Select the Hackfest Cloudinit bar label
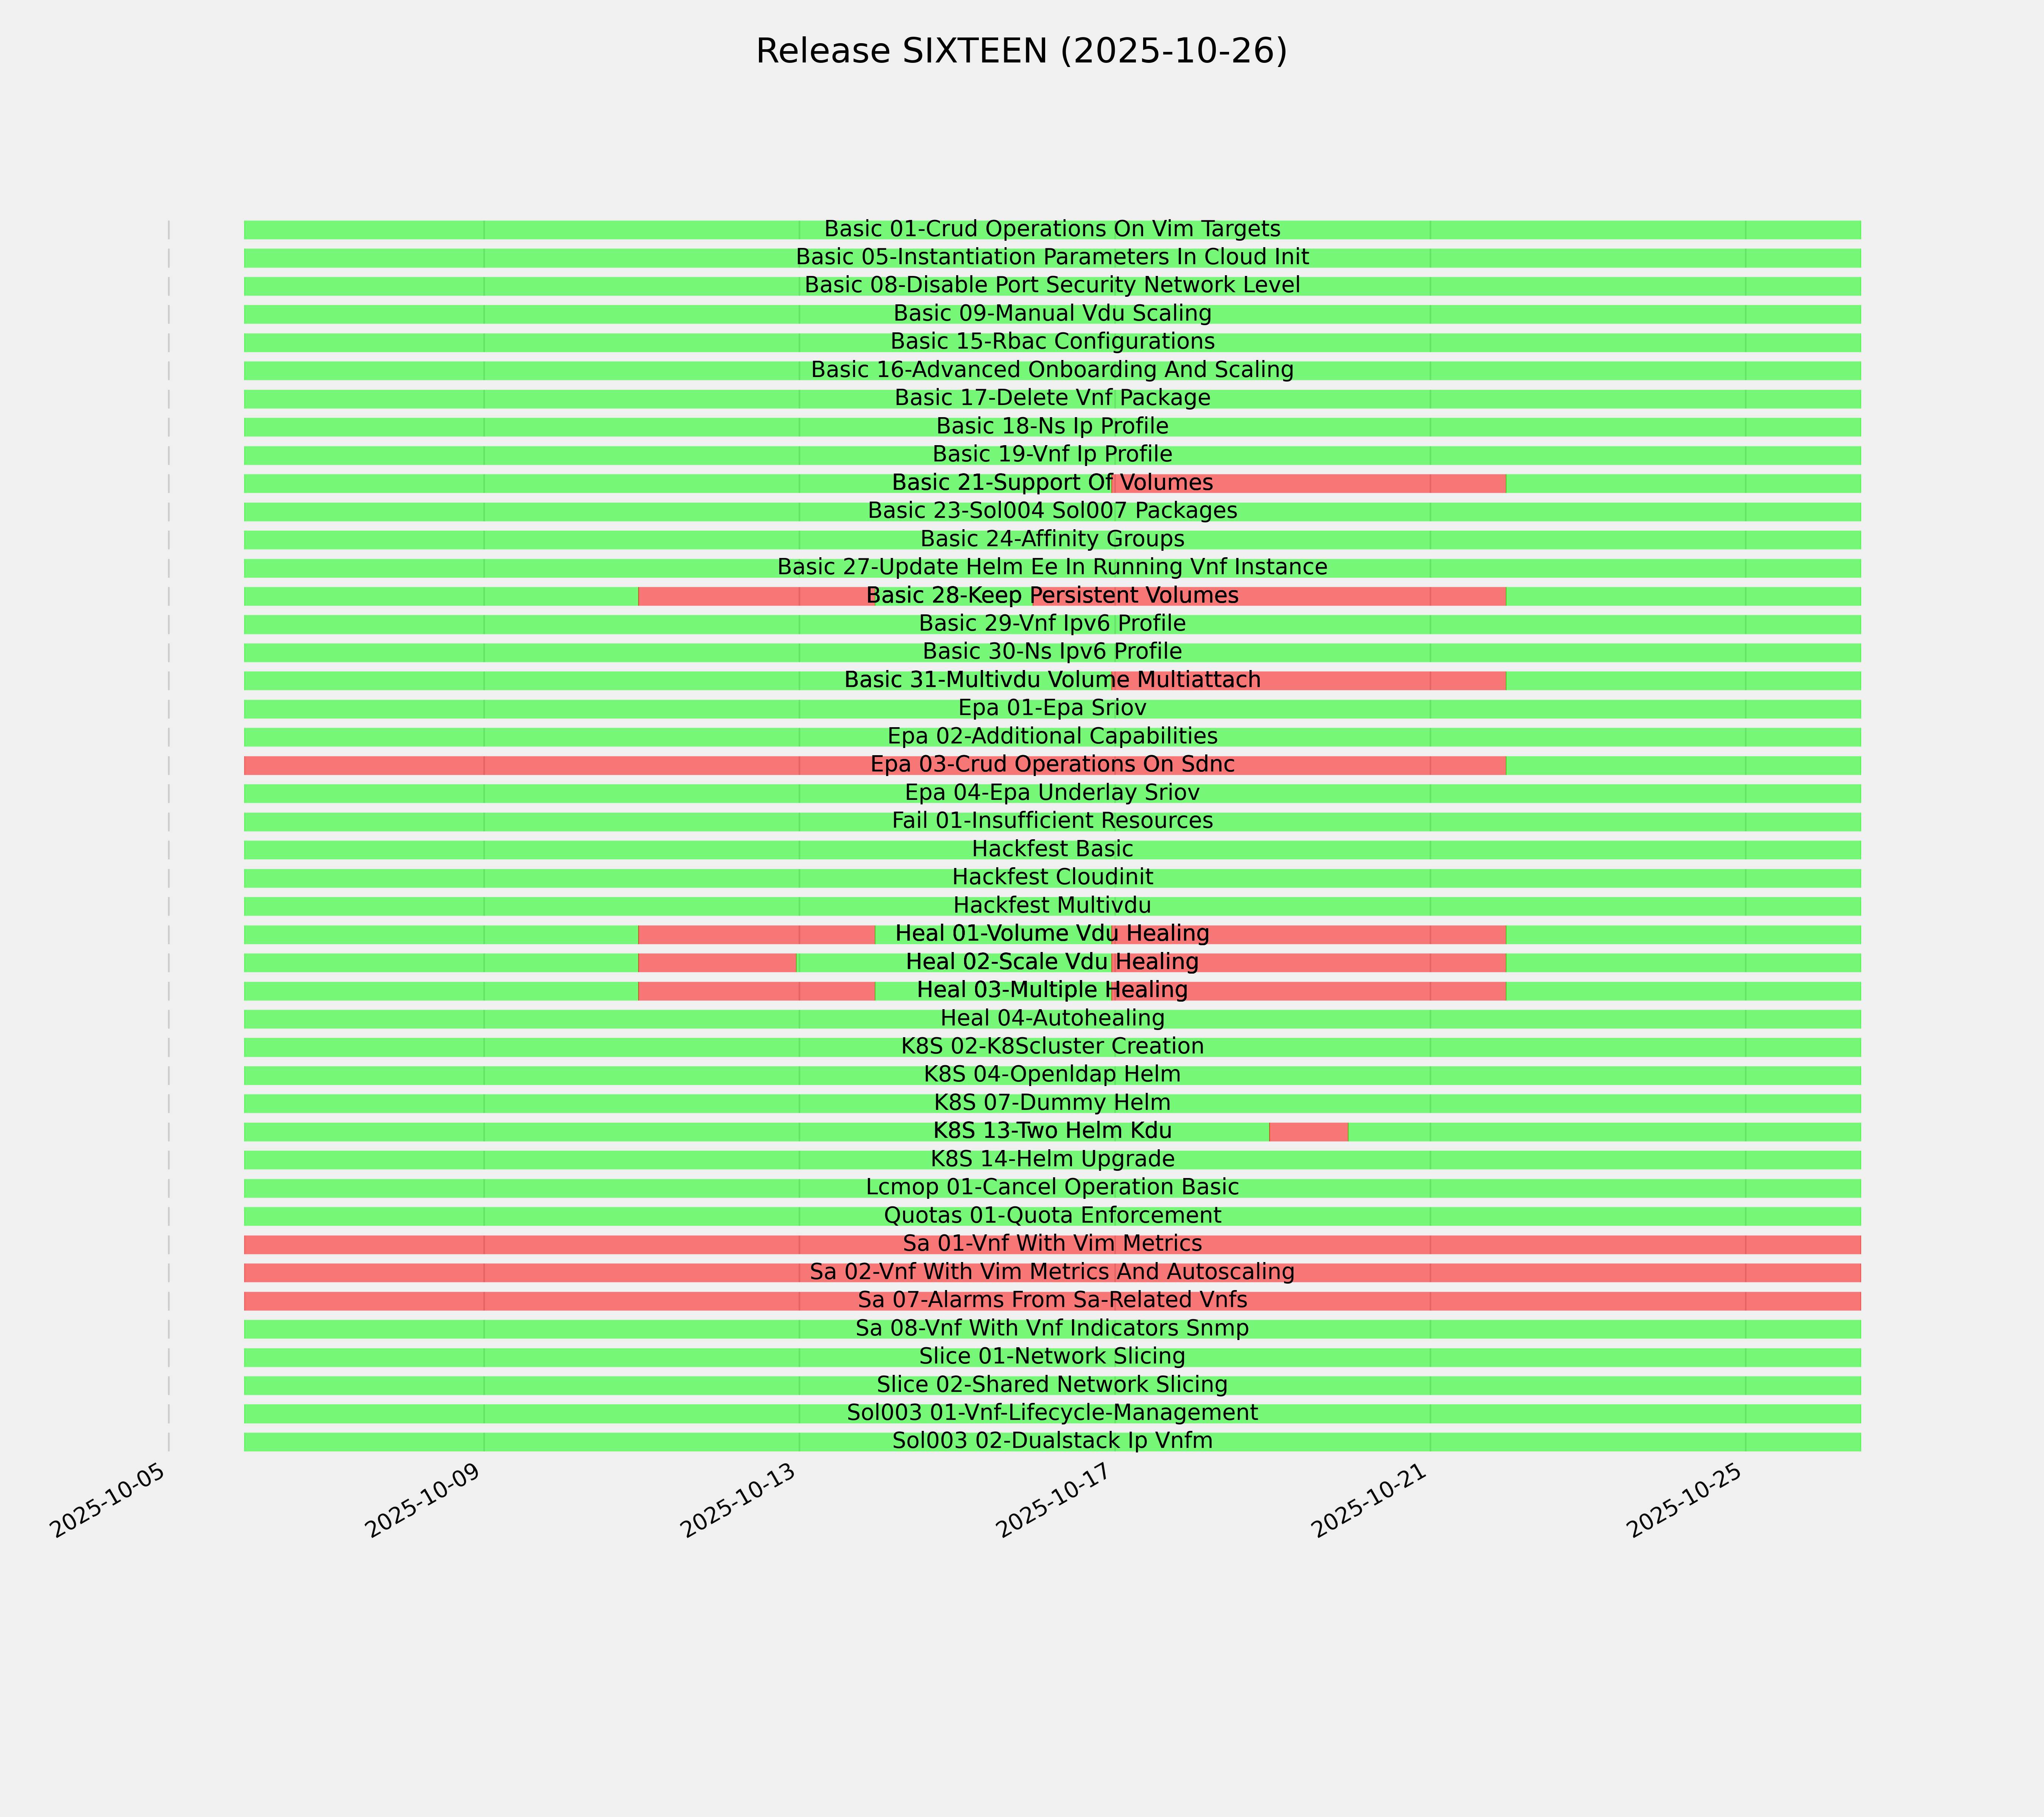The height and width of the screenshot is (1817, 2044). point(1052,877)
